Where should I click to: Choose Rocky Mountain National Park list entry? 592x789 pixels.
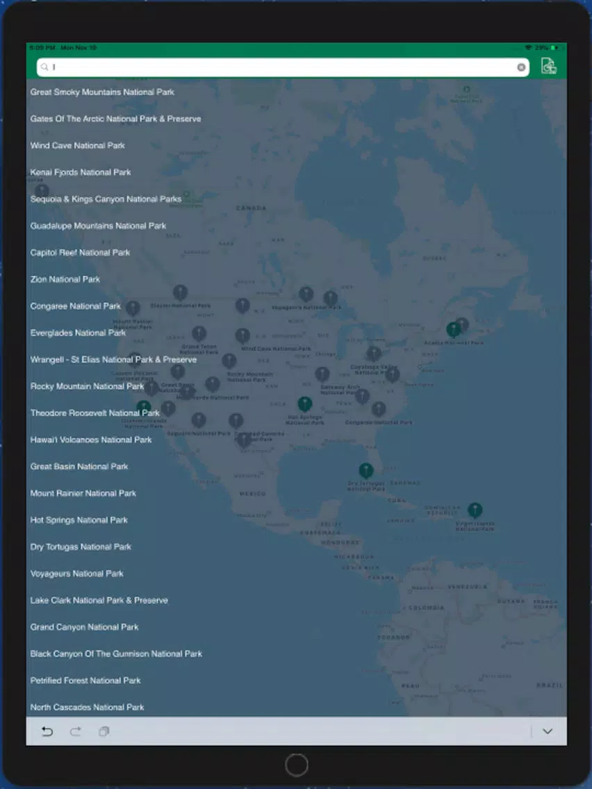click(87, 386)
